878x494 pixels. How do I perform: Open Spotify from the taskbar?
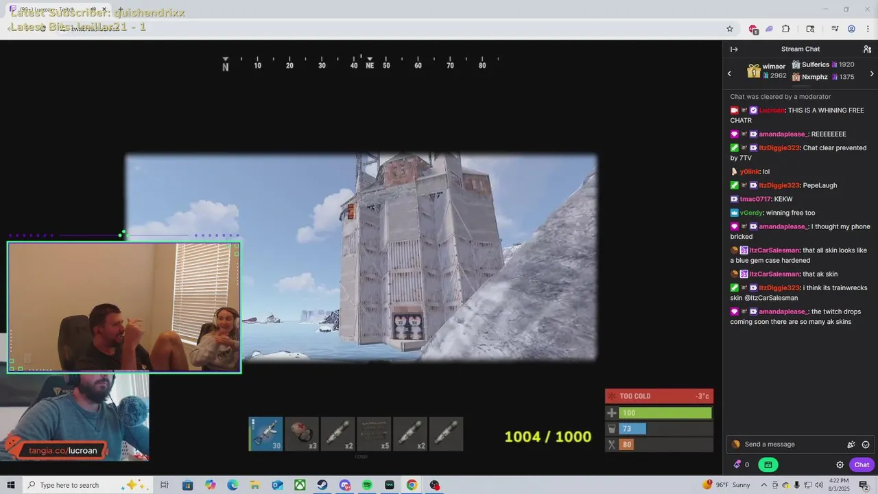click(367, 485)
